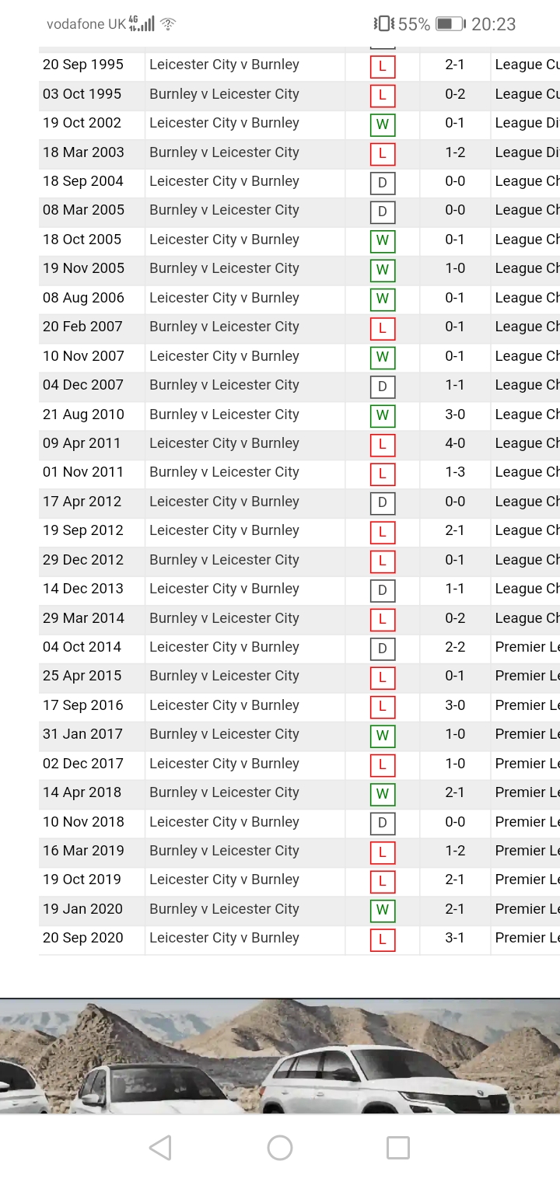Tap the W badge for 19 Jan 2020
The image size is (560, 1182).
(x=382, y=910)
